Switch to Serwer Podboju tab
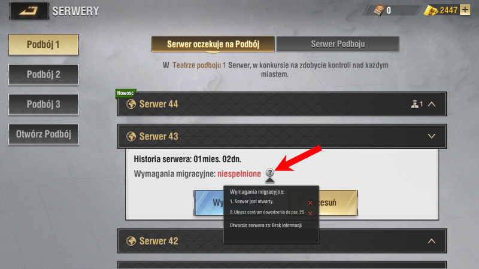Viewport: 479px width, 269px height. pos(338,44)
